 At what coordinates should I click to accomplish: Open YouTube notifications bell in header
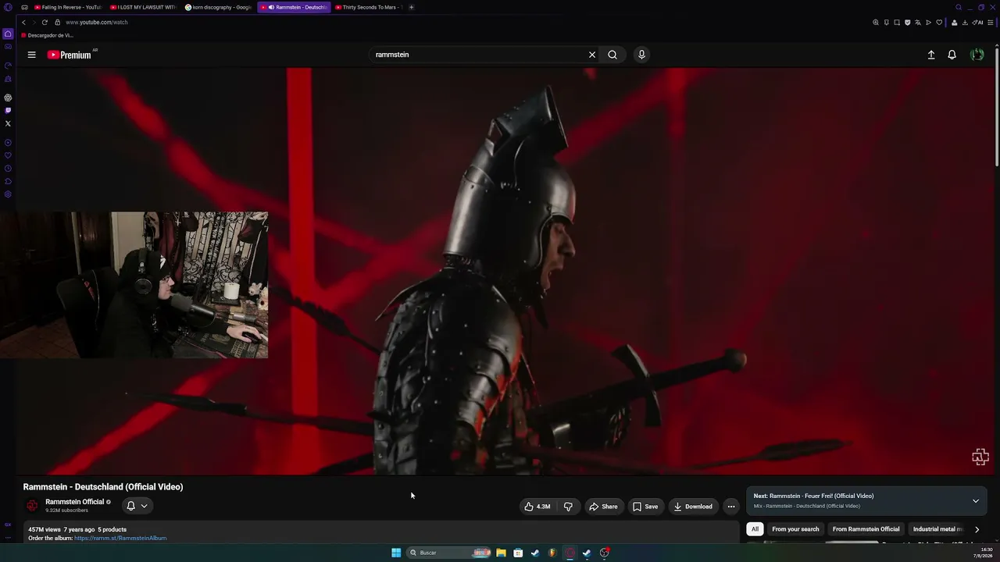click(952, 55)
